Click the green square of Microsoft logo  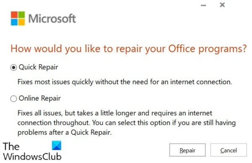[21, 15]
